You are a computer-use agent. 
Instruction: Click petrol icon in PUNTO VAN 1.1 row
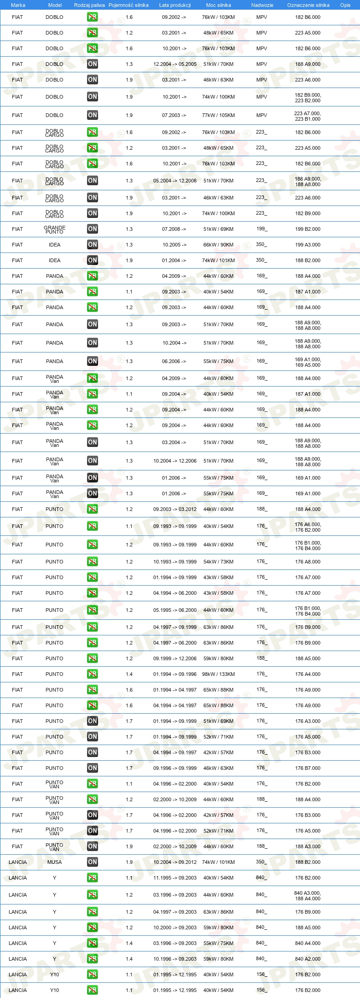(x=92, y=784)
